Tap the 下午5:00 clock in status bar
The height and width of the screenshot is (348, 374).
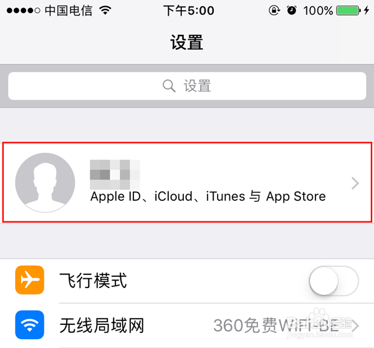point(189,11)
